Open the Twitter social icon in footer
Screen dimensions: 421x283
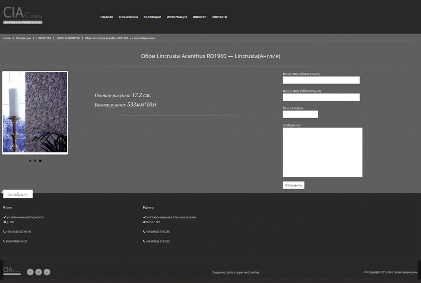[38, 272]
